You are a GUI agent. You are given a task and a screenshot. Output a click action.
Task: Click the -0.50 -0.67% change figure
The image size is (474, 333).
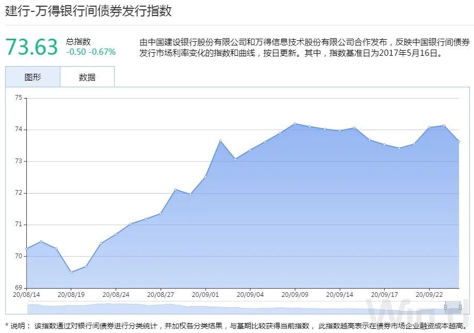pyautogui.click(x=91, y=52)
